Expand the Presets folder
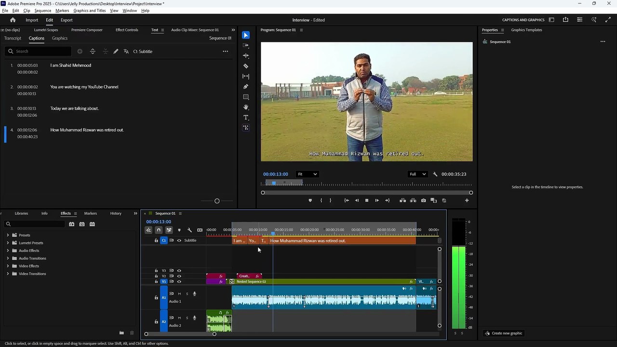 [x=8, y=235]
